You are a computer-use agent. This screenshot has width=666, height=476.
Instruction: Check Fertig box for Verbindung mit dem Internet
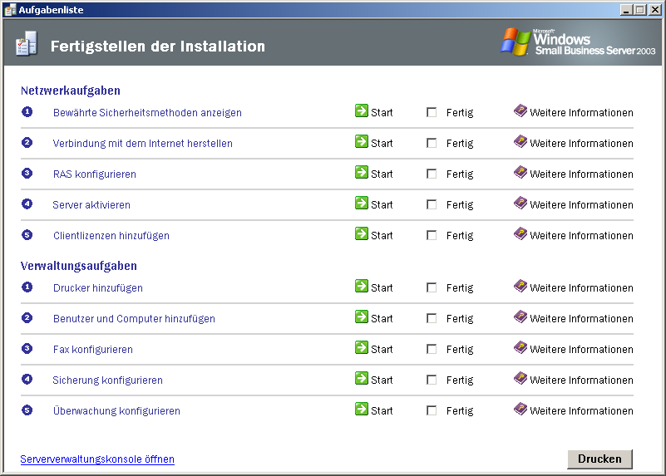pyautogui.click(x=432, y=143)
